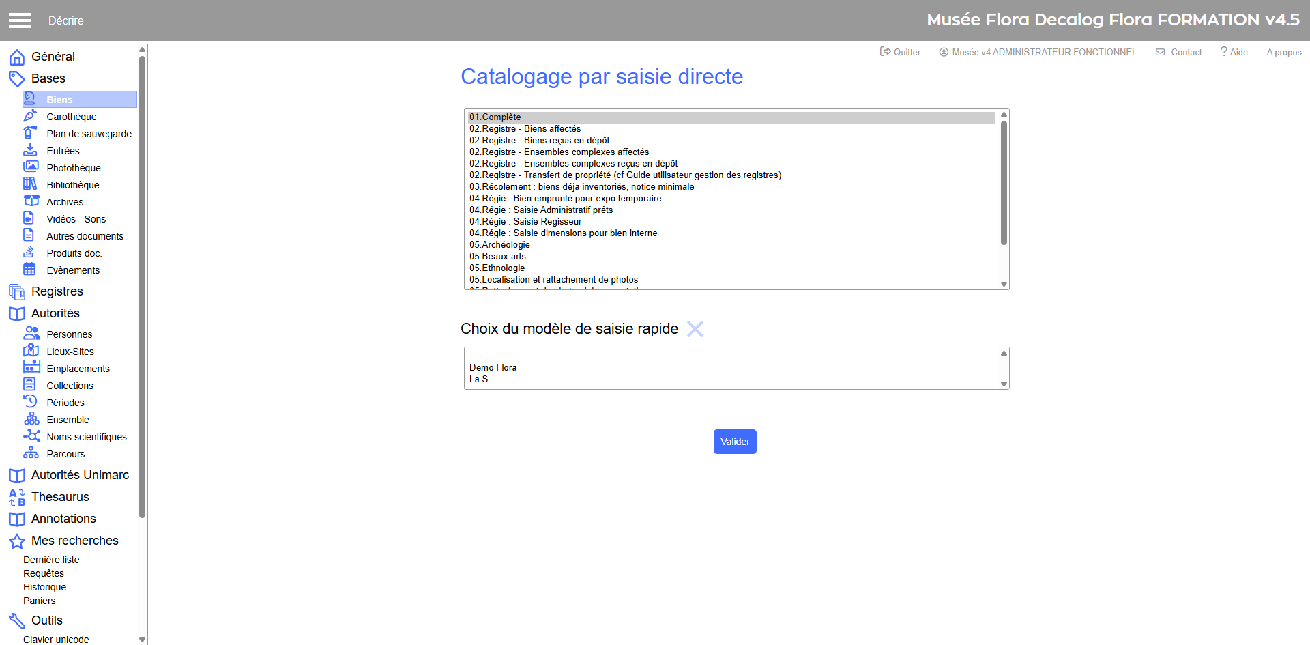
Task: Expand the Registres section
Action: [57, 291]
